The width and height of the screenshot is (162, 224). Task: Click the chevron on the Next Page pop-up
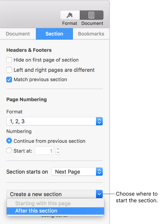tap(100, 172)
